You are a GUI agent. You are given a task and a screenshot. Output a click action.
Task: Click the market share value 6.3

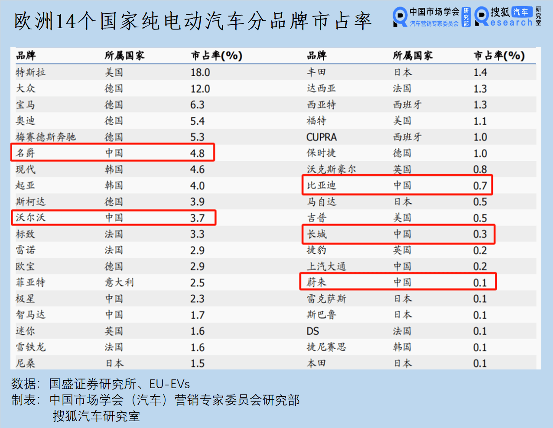coord(197,105)
